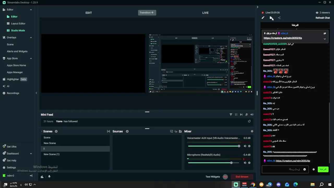Click End Stream
The image size is (334, 188).
(242, 177)
